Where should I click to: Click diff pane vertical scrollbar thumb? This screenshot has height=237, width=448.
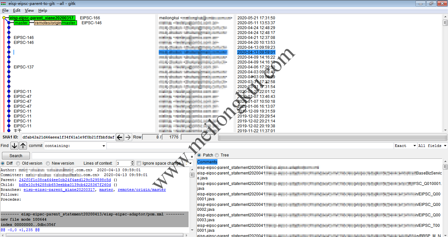pos(192,175)
